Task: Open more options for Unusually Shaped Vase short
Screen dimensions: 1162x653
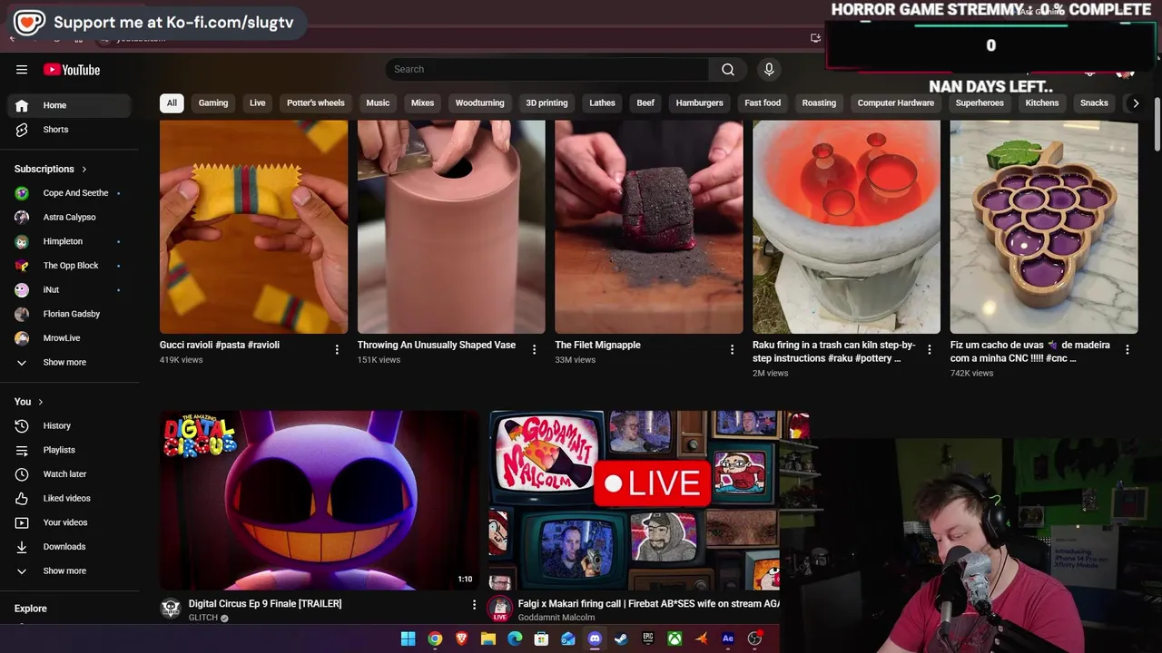Action: click(x=535, y=349)
